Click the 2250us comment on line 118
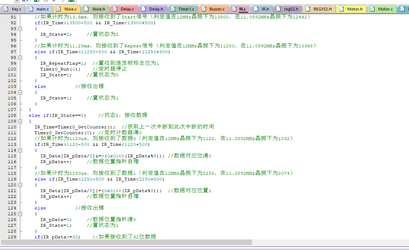The width and height of the screenshot is (409, 250). [x=164, y=173]
